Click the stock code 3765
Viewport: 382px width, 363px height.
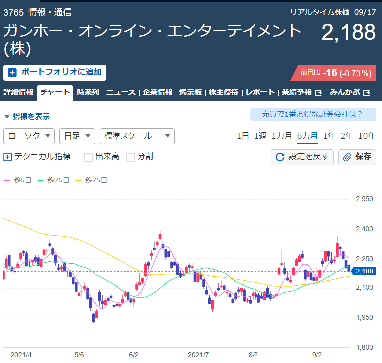pos(13,12)
